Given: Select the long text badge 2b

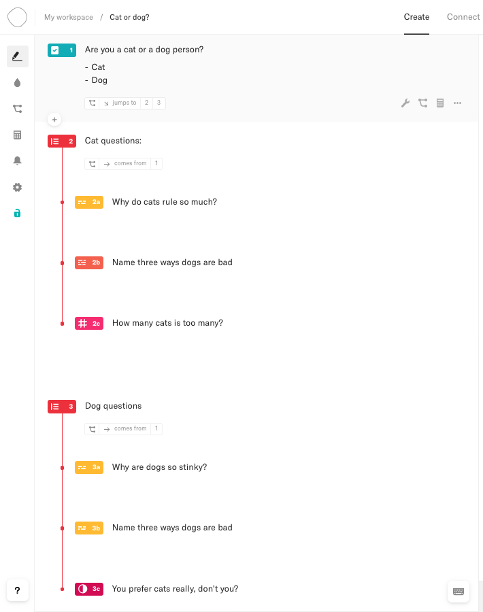Looking at the screenshot, I should [89, 262].
